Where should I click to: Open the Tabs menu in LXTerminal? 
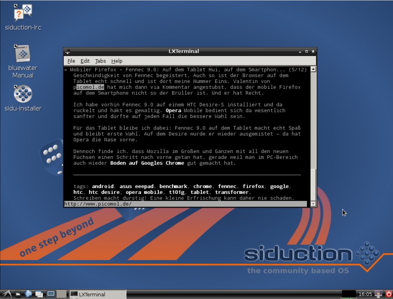(x=100, y=61)
